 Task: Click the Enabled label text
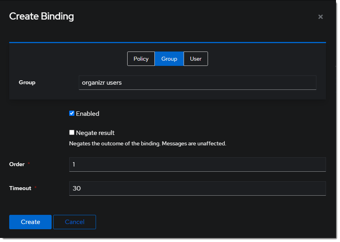(x=88, y=114)
